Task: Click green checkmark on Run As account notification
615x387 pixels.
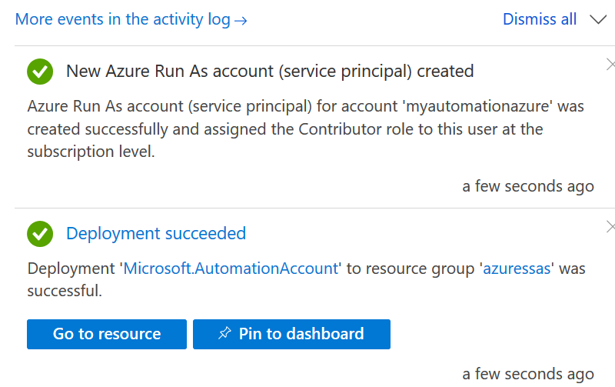Action: [x=40, y=72]
